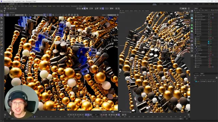Select the Move tool in left palette
This screenshot has width=218, height=122.
pyautogui.click(x=2, y=22)
